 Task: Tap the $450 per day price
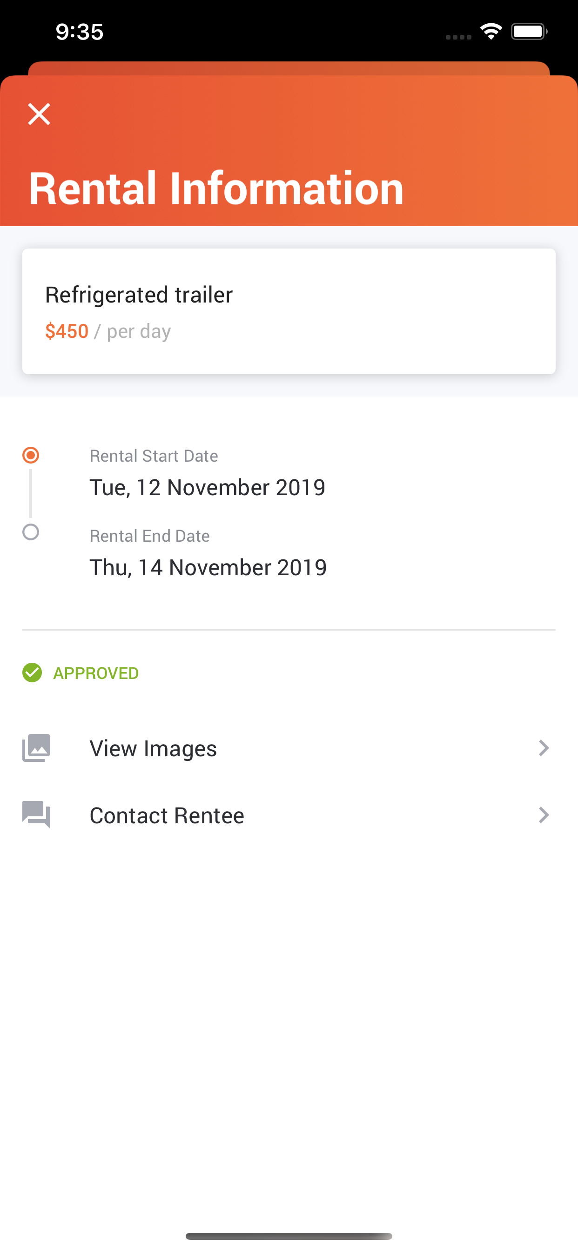point(108,331)
